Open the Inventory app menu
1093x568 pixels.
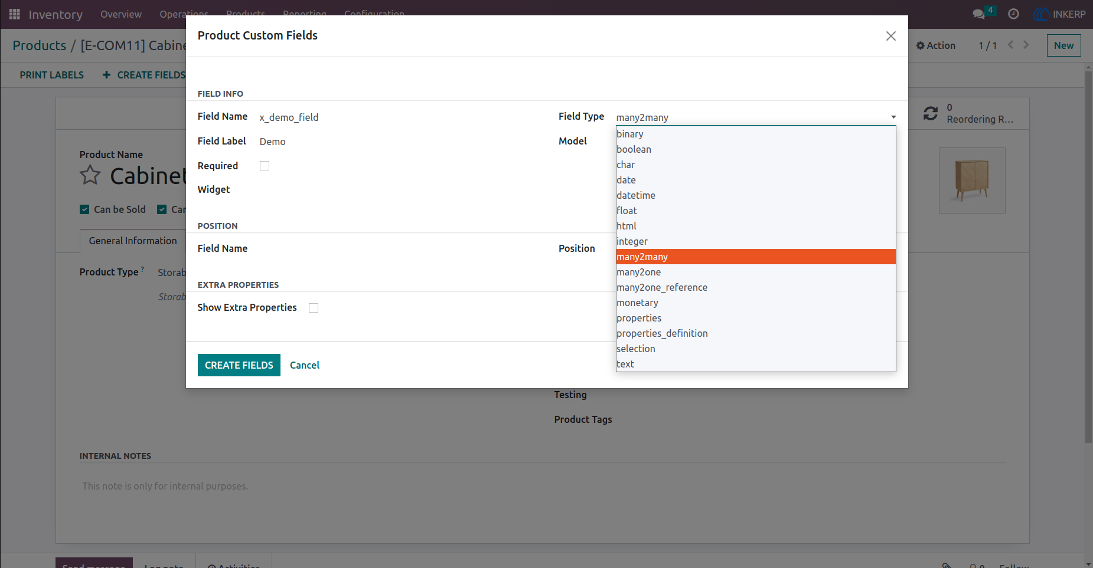click(56, 14)
